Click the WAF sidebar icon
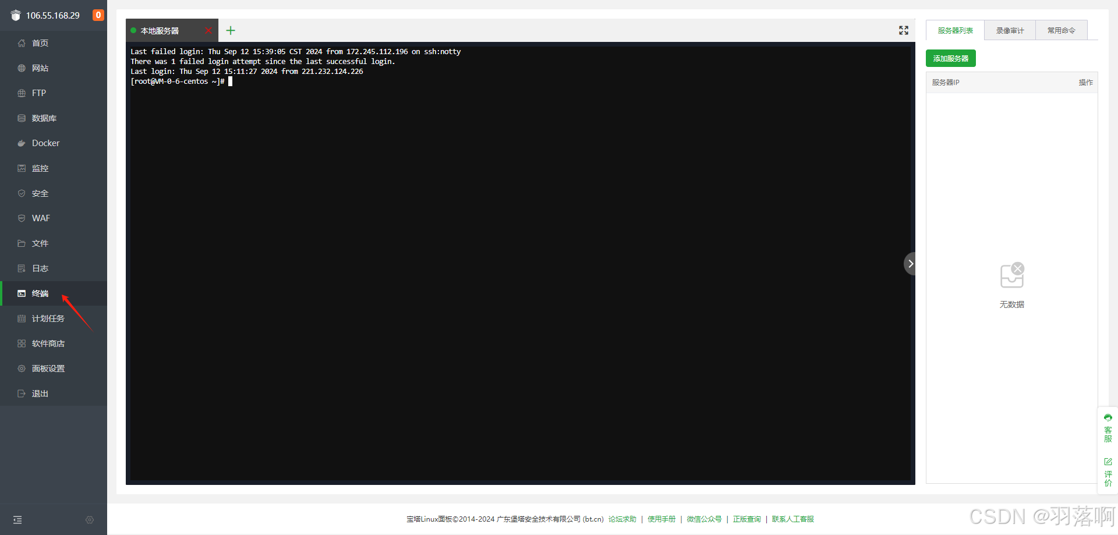1118x535 pixels. click(22, 218)
